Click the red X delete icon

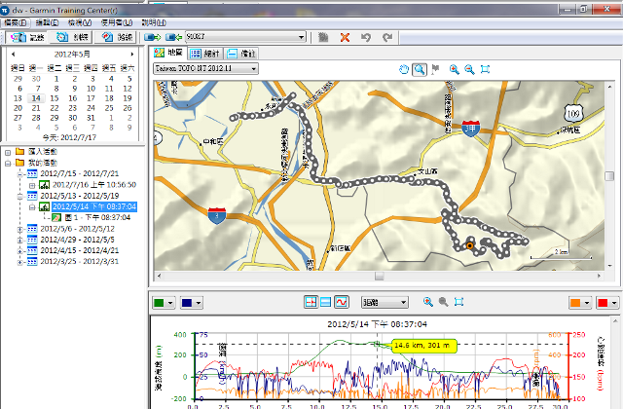pyautogui.click(x=345, y=37)
